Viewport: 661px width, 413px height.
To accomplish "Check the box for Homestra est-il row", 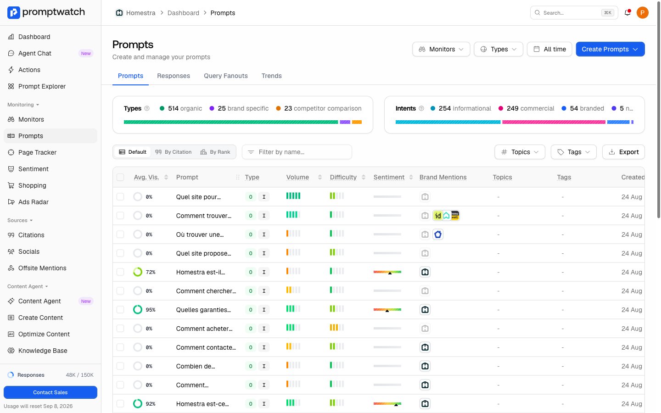I will (120, 272).
